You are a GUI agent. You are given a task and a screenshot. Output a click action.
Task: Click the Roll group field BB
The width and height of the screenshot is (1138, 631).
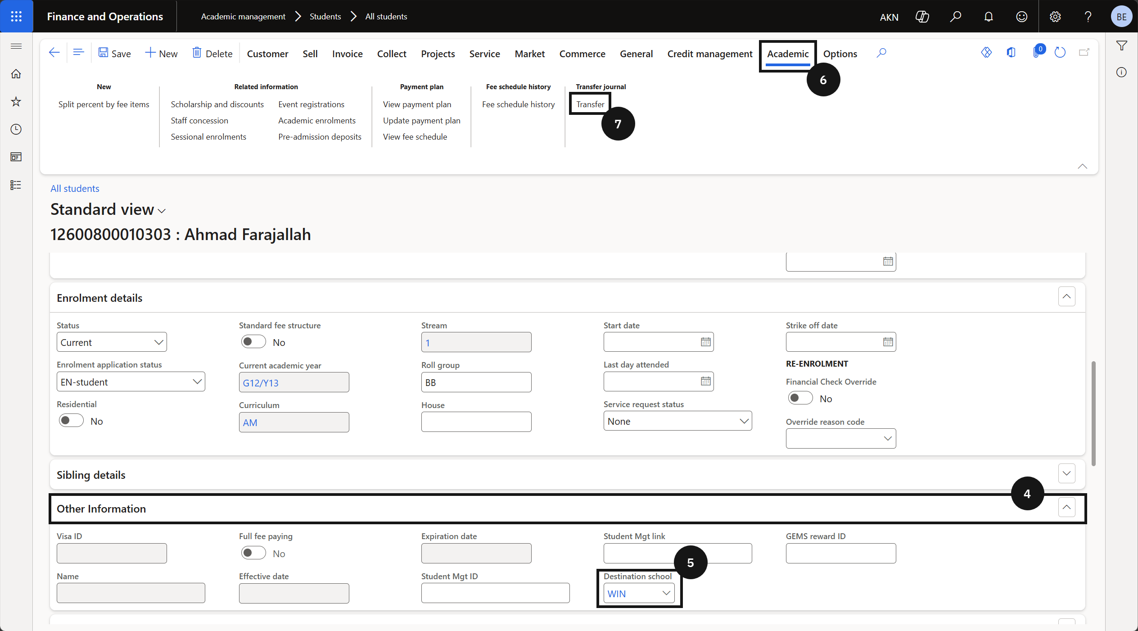pos(476,382)
